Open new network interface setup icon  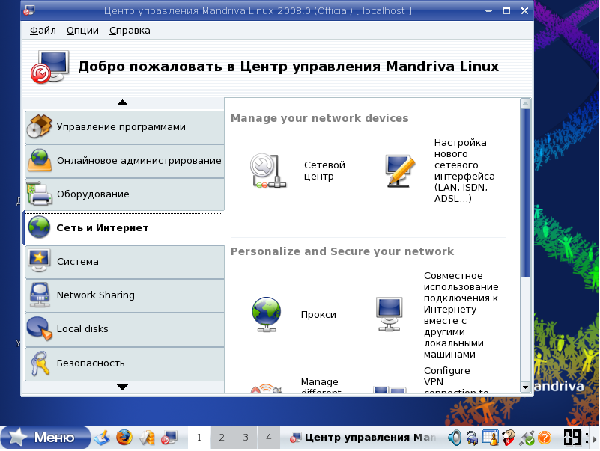point(399,171)
